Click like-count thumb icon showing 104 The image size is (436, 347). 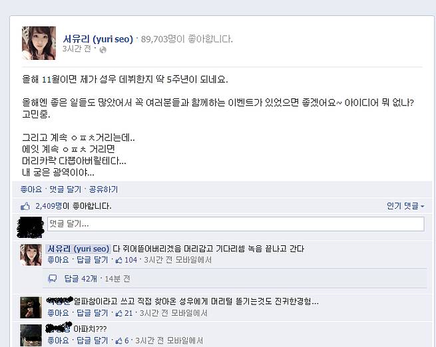(x=118, y=260)
